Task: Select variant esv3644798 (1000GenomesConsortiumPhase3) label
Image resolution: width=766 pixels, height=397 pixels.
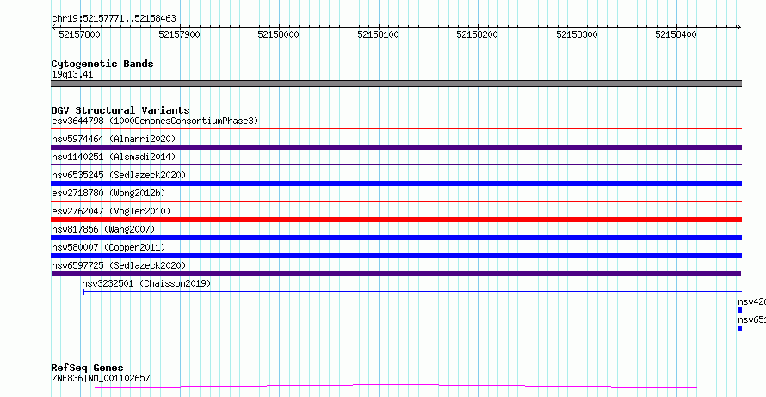Action: [155, 121]
